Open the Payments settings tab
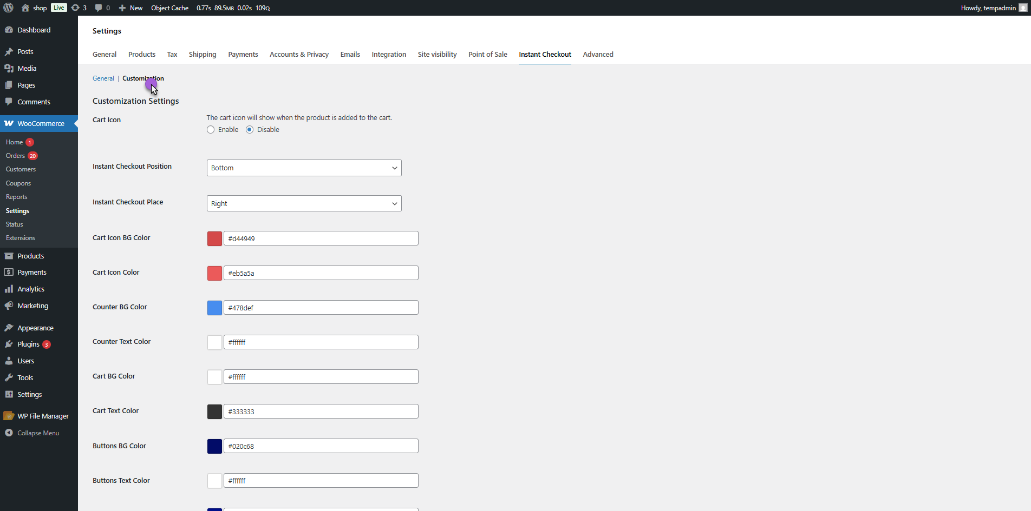The width and height of the screenshot is (1031, 511). pyautogui.click(x=243, y=55)
